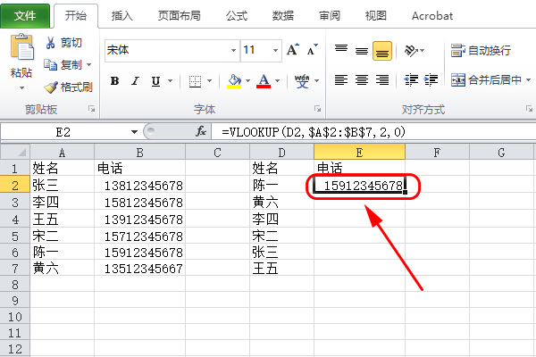
Task: Click cell B2 containing 13812345678
Action: [x=140, y=186]
